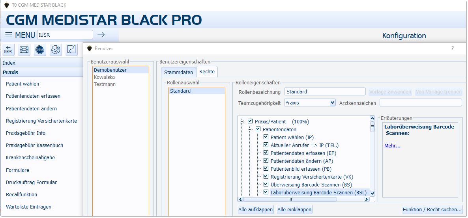Uncheck Patient wählen (IP)
The width and height of the screenshot is (468, 218).
click(266, 137)
